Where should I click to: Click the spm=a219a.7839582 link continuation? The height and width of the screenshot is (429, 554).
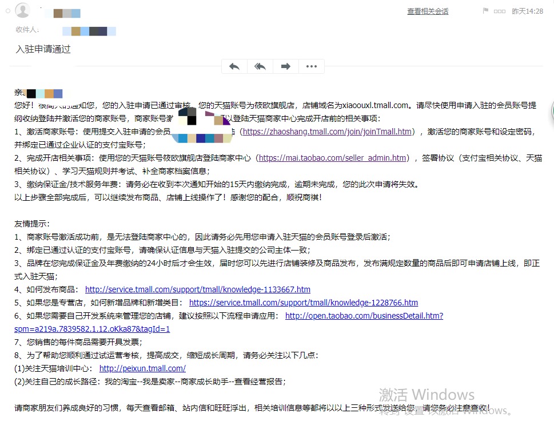pos(92,329)
